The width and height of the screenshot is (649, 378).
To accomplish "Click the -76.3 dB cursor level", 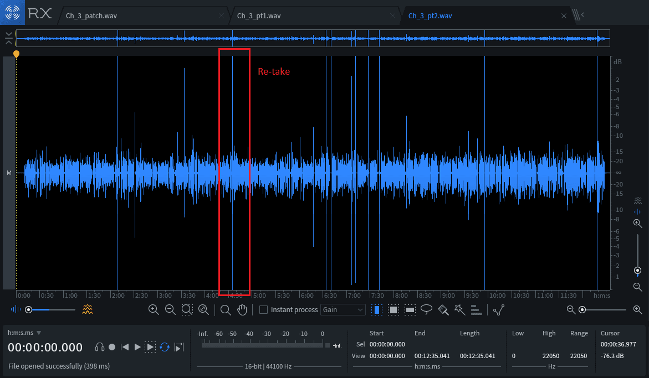I will click(x=612, y=356).
